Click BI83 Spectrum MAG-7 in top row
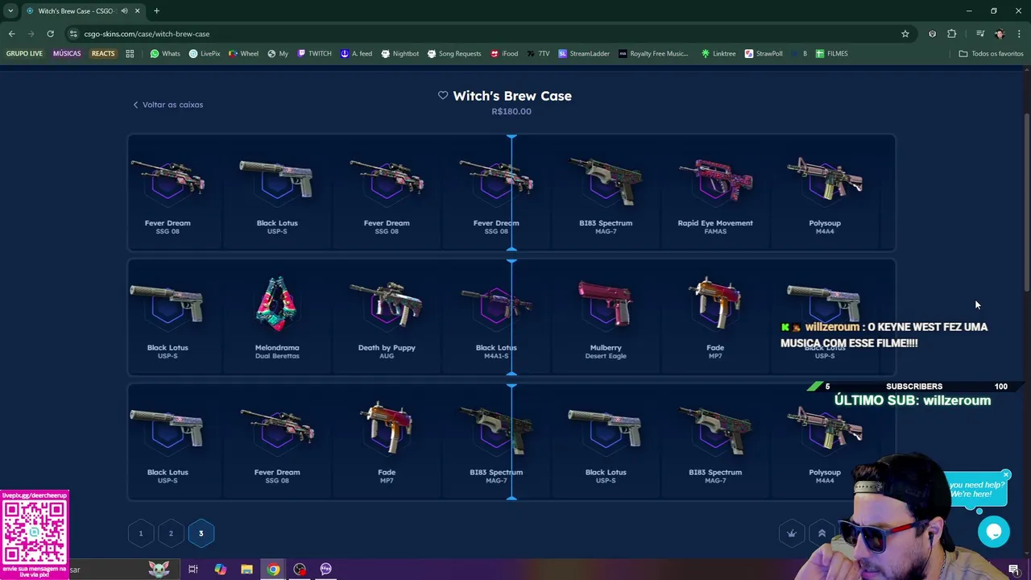1031x580 pixels. (606, 193)
